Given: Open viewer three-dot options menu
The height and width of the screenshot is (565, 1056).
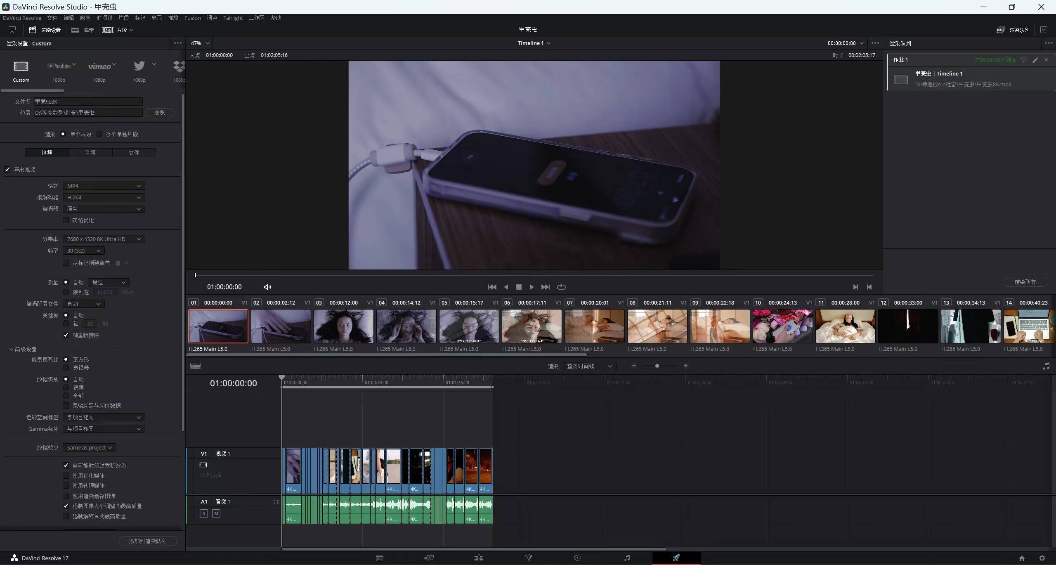Looking at the screenshot, I should 875,43.
